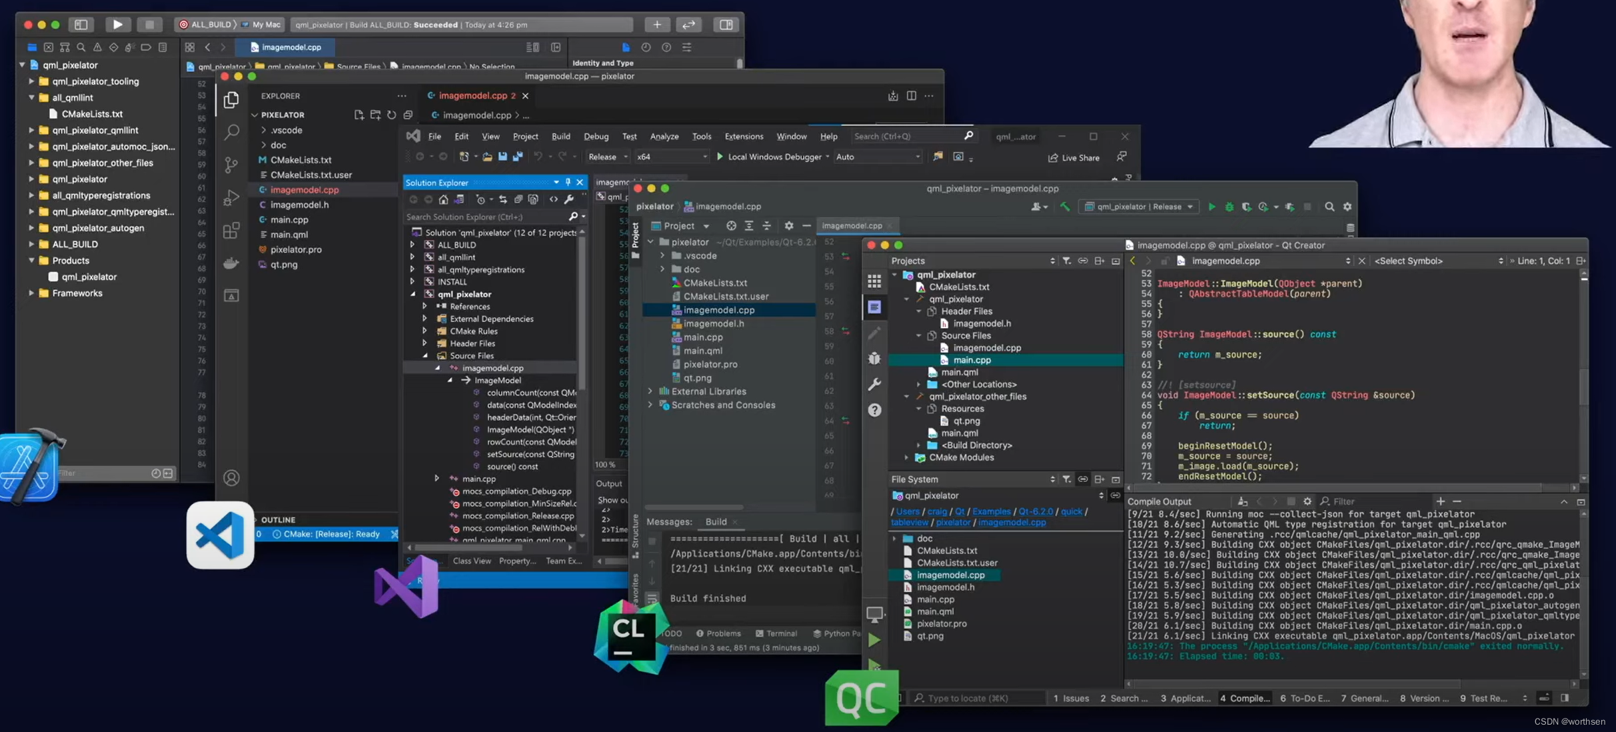Click the Qt Creator Debug mode bug icon
The height and width of the screenshot is (732, 1616).
875,359
